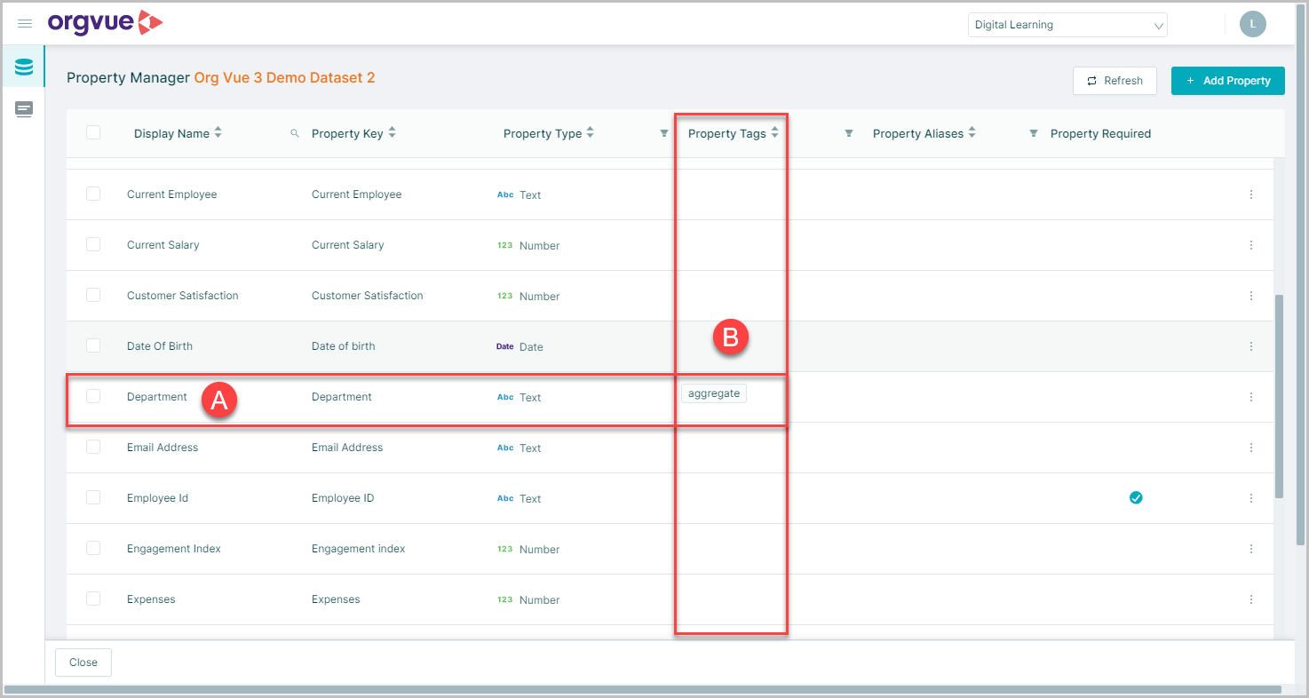Screen dimensions: 1309x698
Task: Select all properties header checkbox
Action: (x=93, y=133)
